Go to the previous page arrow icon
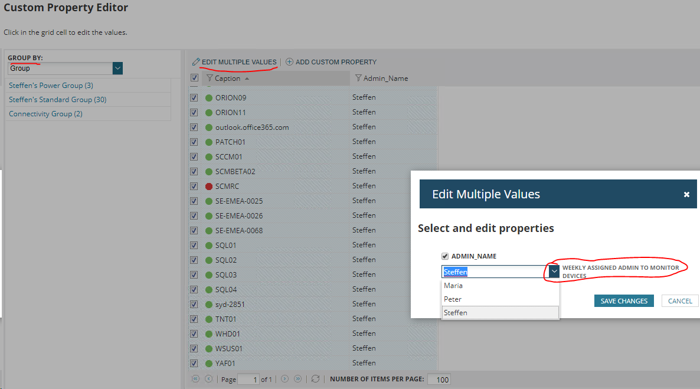 click(208, 379)
